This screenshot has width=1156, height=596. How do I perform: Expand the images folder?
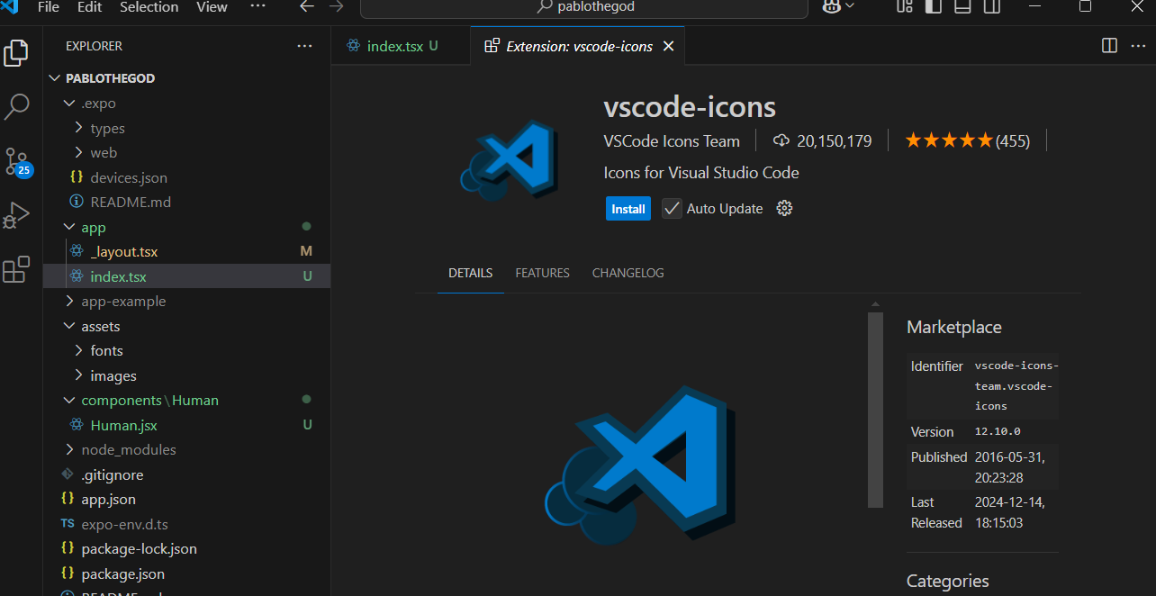point(79,375)
